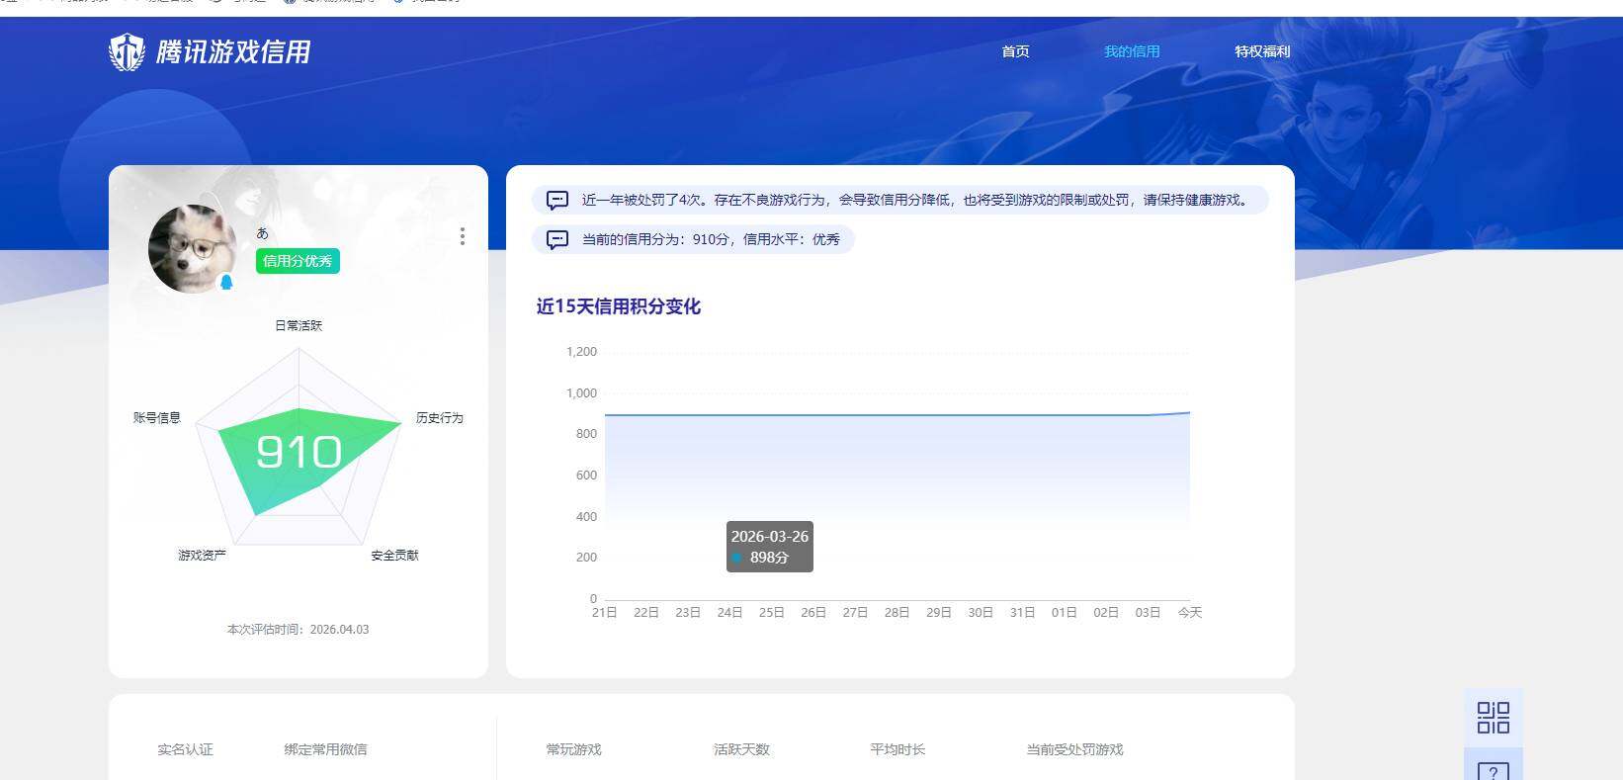The width and height of the screenshot is (1623, 780).
Task: Click the 日常活跃 radar label
Action: coord(299,325)
